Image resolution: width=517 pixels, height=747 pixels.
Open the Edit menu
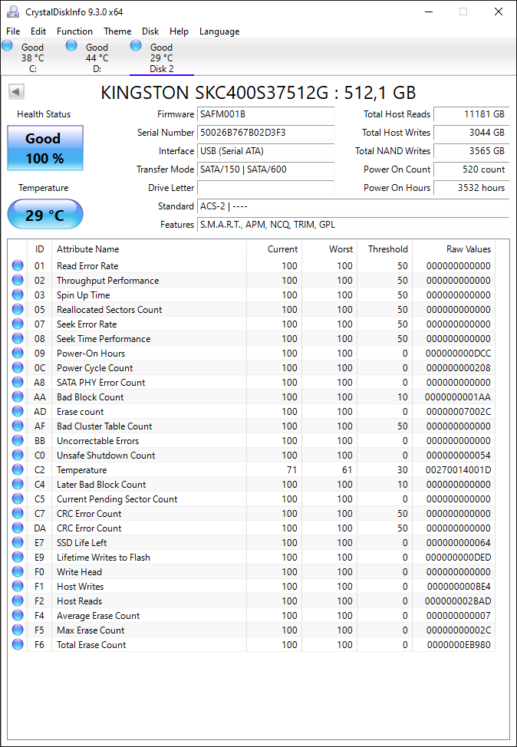pos(38,31)
